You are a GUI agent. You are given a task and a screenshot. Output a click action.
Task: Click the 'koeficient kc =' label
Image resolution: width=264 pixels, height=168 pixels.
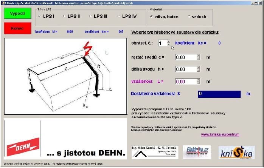coord(191,43)
